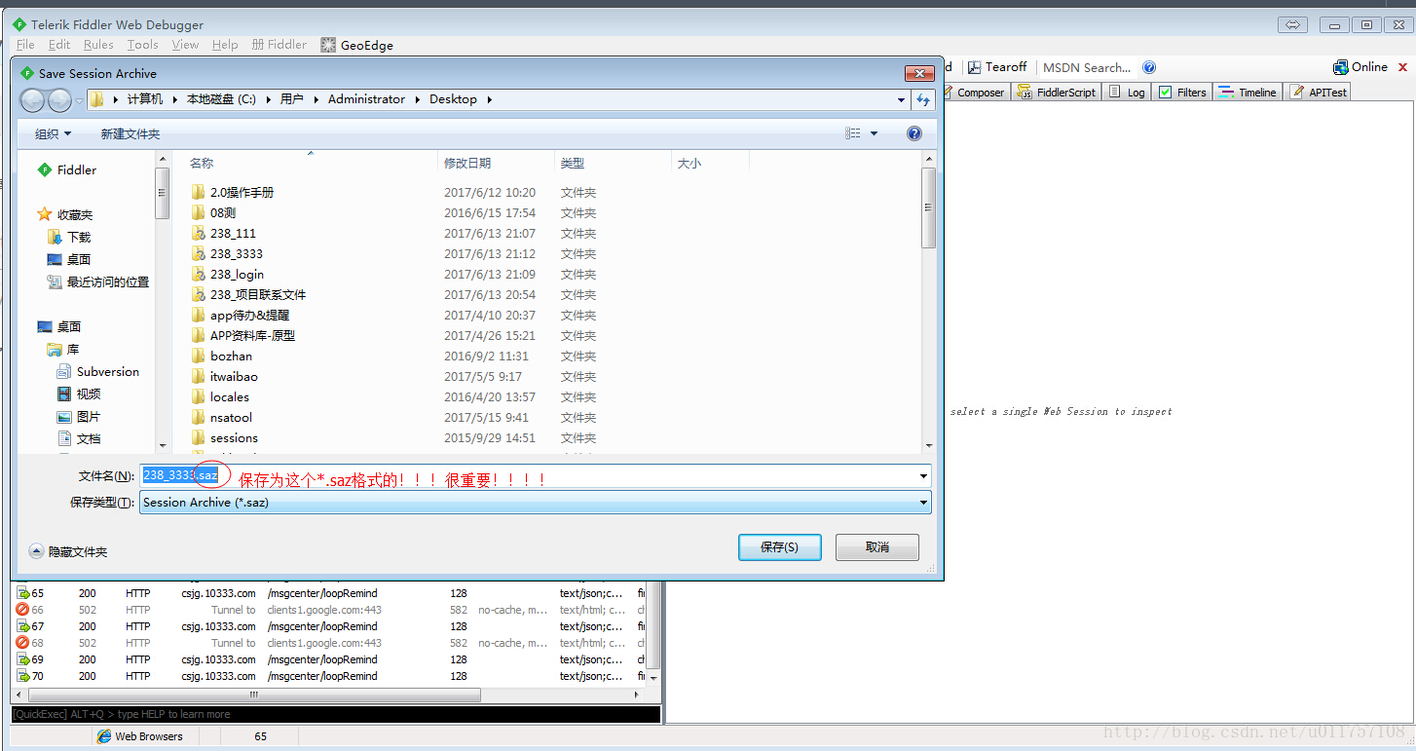Click session 65 response icon
The image size is (1416, 751).
pyautogui.click(x=22, y=593)
